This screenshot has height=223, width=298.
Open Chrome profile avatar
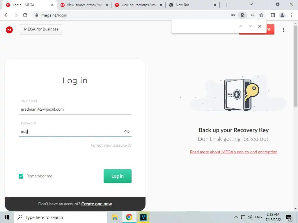[x=282, y=15]
